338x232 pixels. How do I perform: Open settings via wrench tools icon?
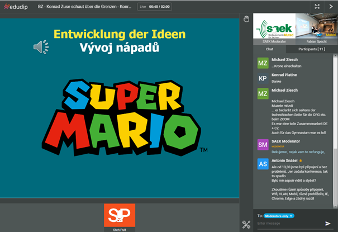[246, 225]
